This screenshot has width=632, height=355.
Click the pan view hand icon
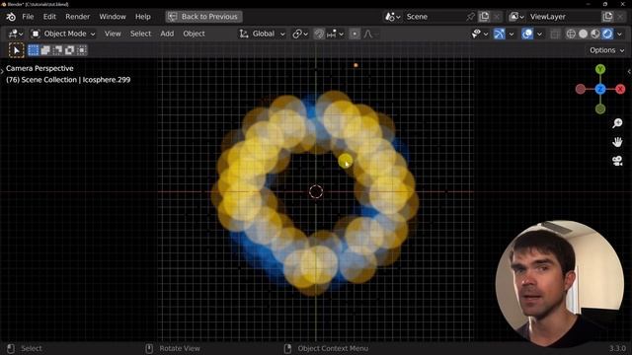[x=617, y=142]
